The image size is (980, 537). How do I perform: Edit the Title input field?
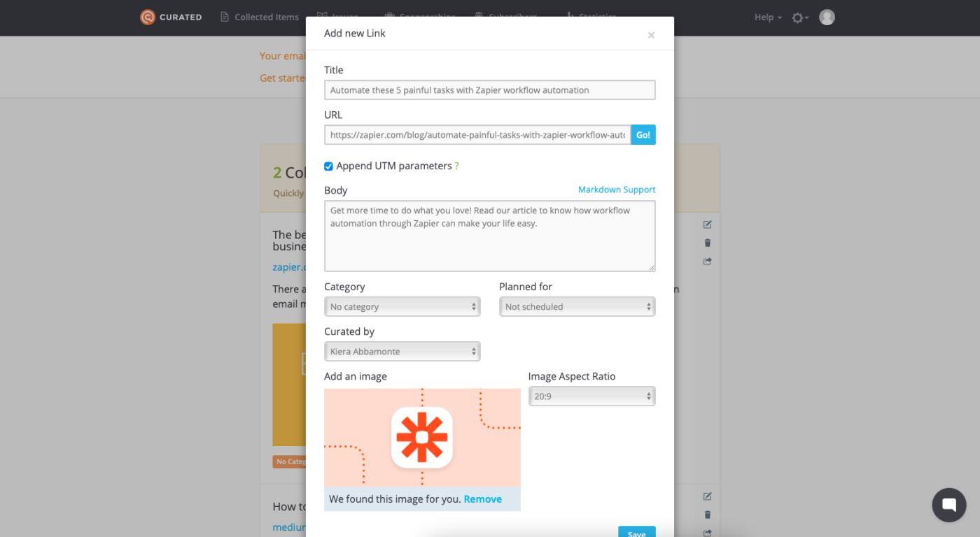point(490,90)
